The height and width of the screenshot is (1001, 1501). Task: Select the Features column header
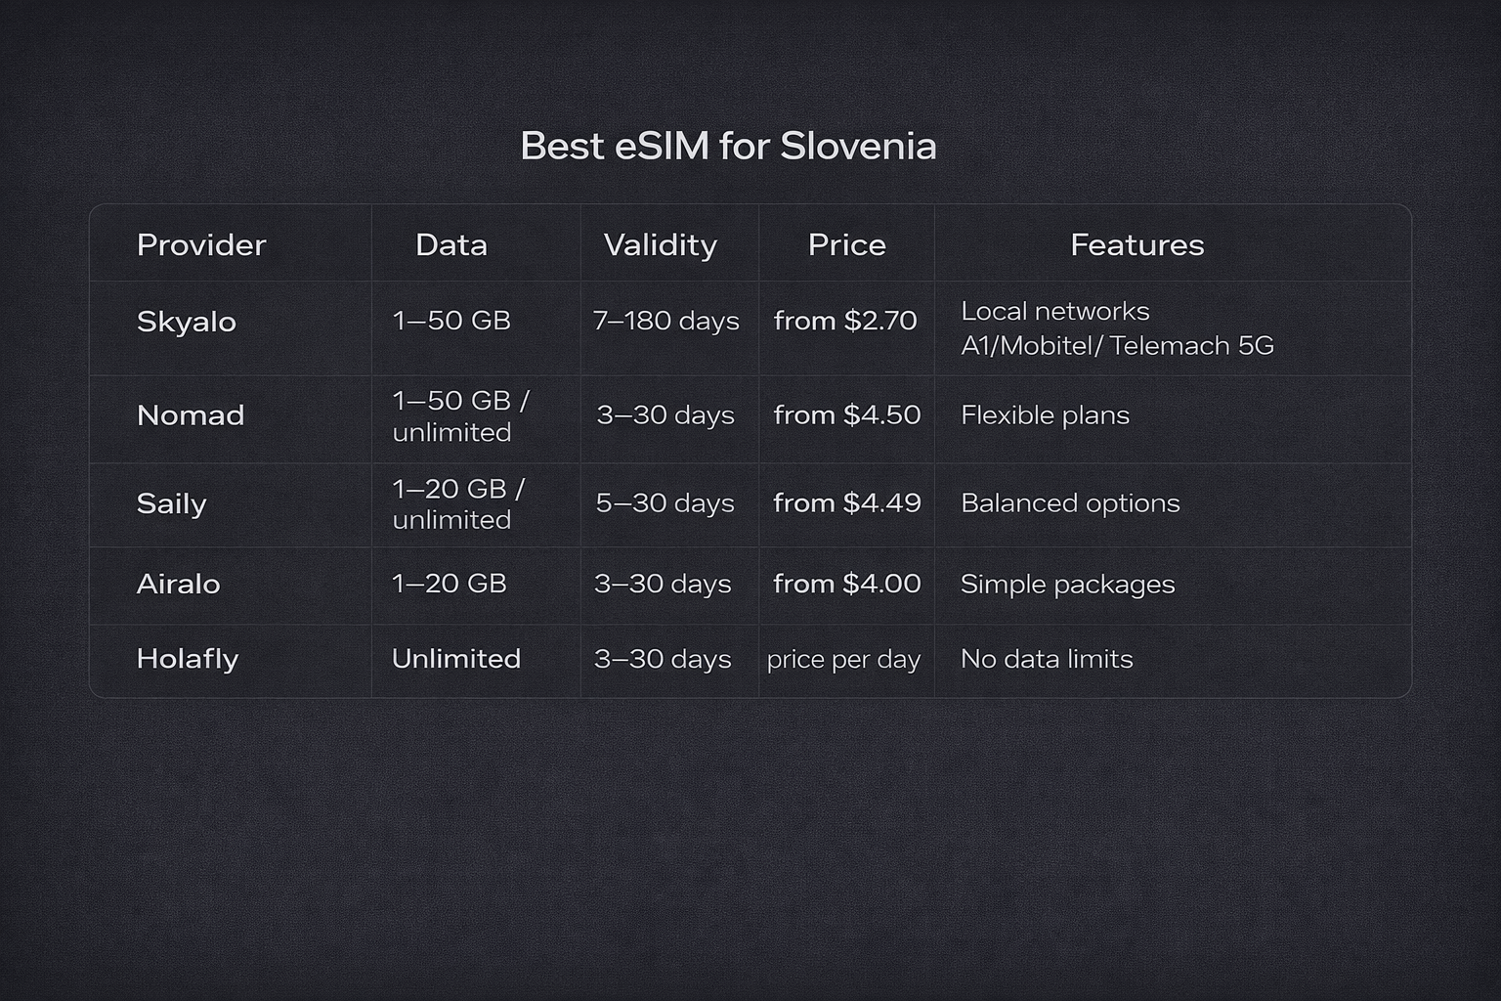(x=1136, y=244)
